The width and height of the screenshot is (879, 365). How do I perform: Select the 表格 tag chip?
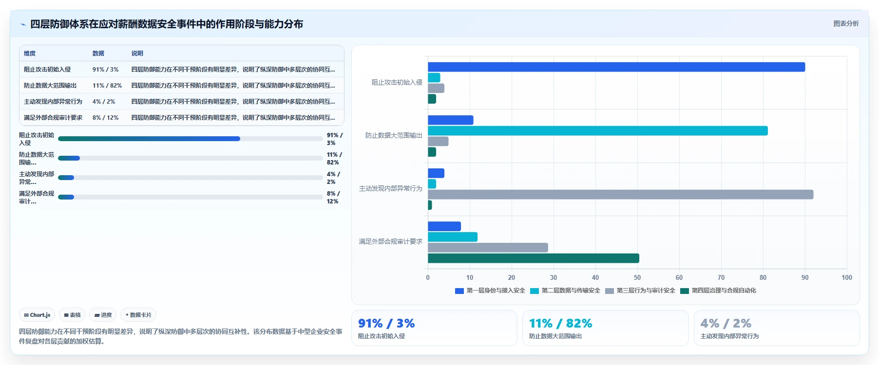point(72,315)
